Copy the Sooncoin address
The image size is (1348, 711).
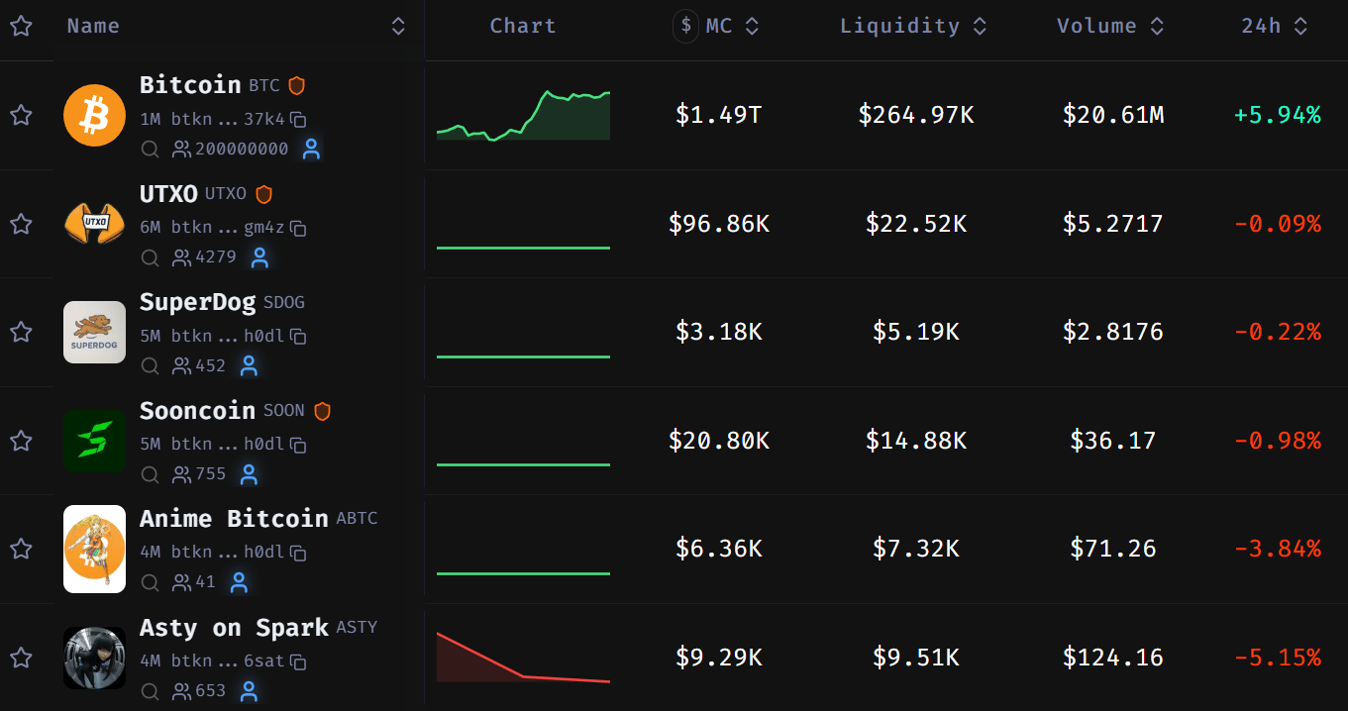click(298, 445)
